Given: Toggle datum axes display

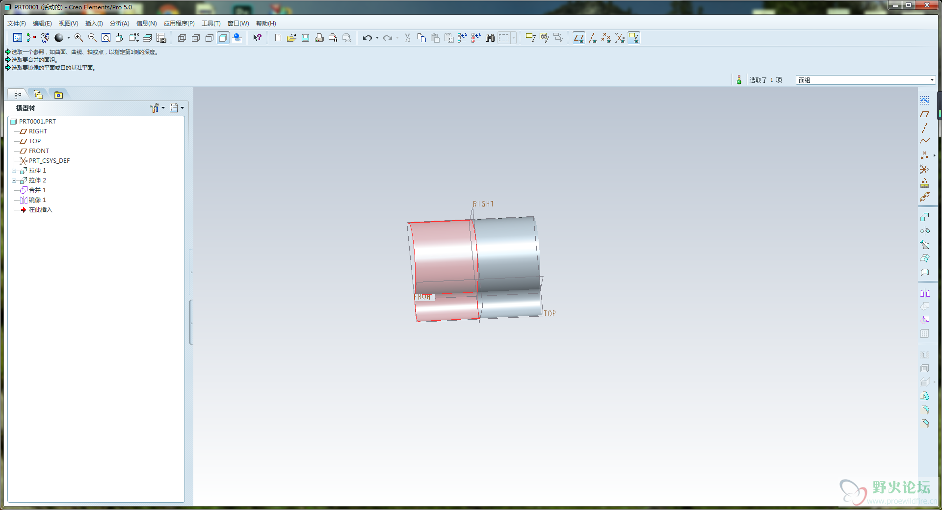Looking at the screenshot, I should pos(593,38).
